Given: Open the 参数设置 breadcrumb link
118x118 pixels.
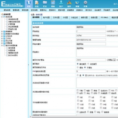Looking at the screenshot, I should [39, 15].
